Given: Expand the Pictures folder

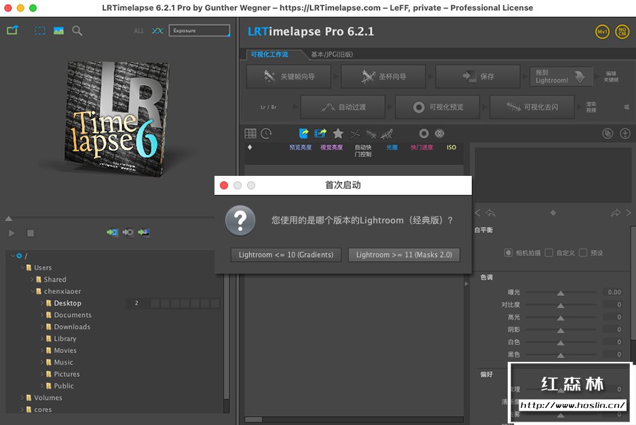Looking at the screenshot, I should click(42, 374).
